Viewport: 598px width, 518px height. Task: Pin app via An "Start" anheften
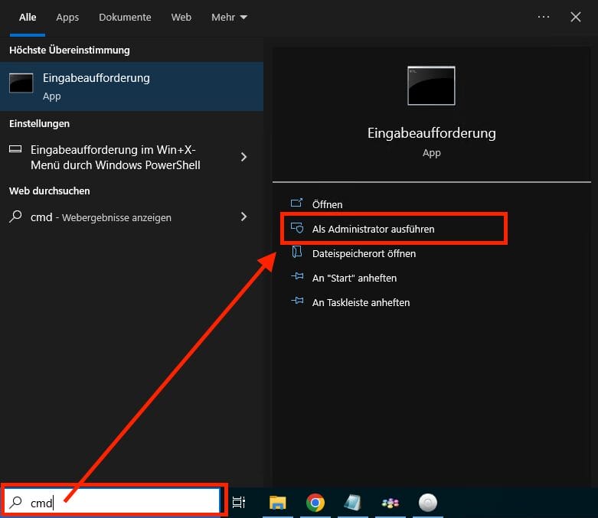click(354, 278)
